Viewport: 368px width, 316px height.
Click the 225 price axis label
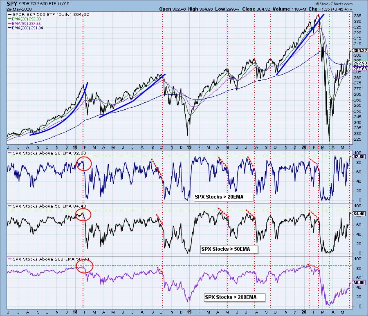tap(357, 139)
